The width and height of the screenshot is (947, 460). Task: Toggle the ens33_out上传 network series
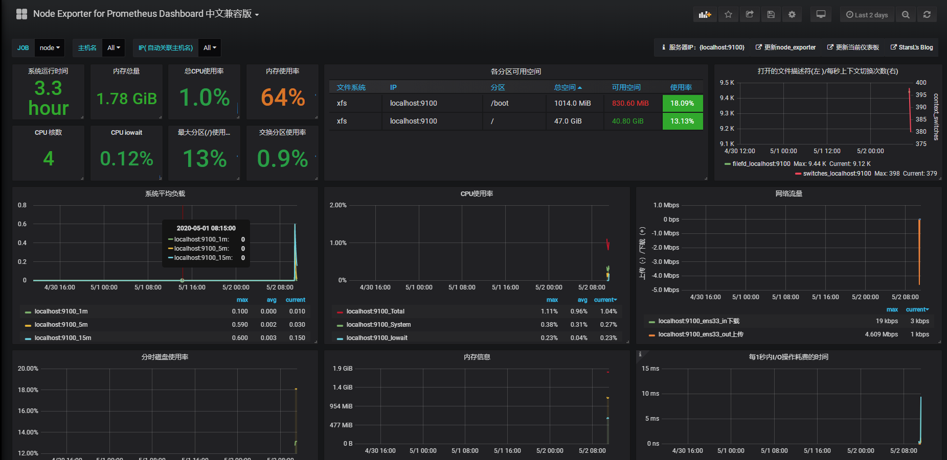701,334
